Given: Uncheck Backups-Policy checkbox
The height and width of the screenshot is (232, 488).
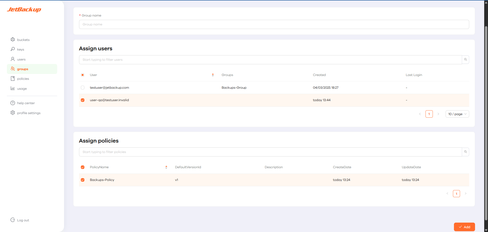Looking at the screenshot, I should [x=83, y=180].
